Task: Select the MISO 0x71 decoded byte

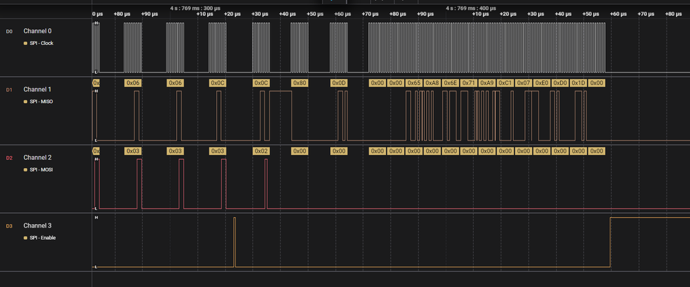Action: coord(469,83)
